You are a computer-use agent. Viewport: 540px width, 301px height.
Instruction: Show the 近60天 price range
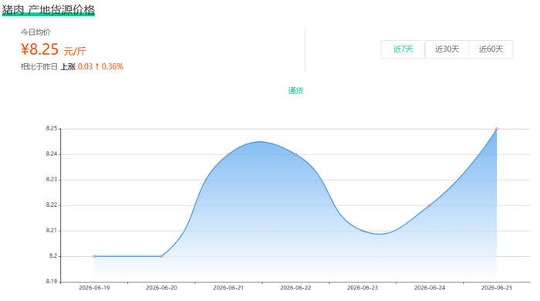point(491,49)
